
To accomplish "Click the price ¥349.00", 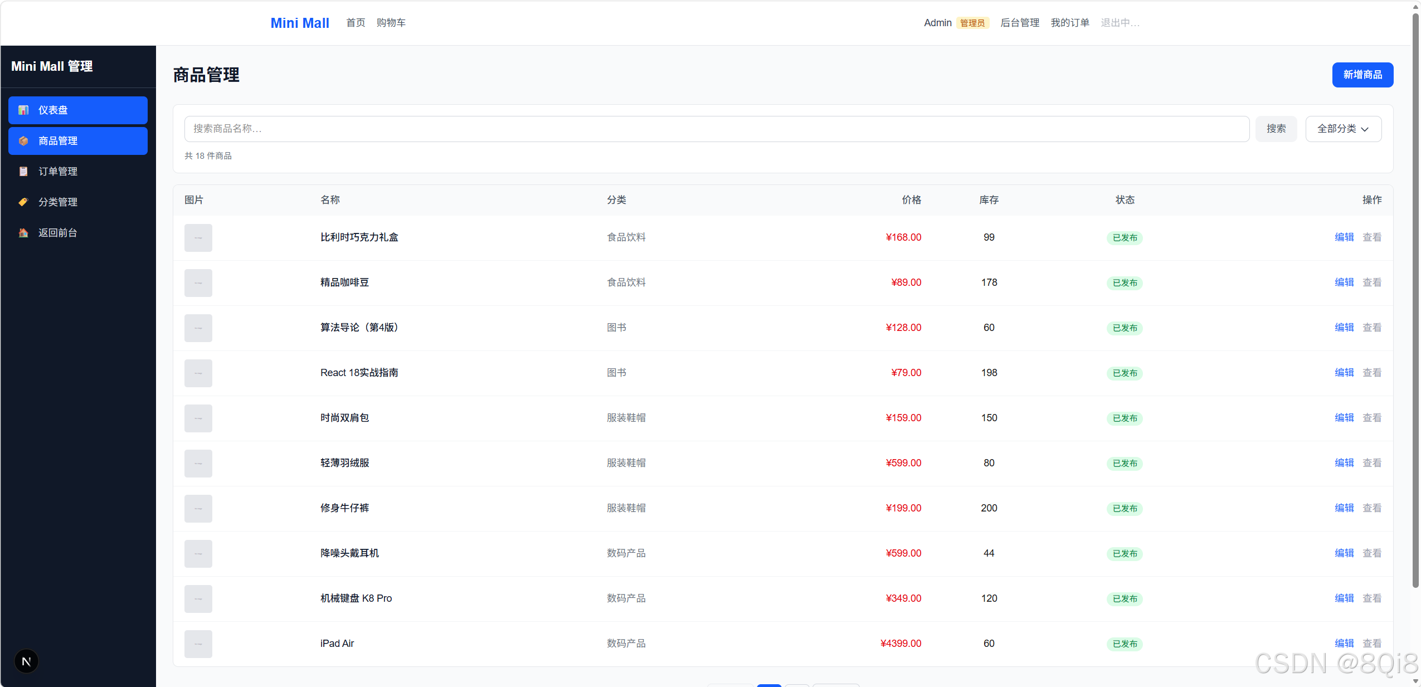I will click(x=903, y=598).
